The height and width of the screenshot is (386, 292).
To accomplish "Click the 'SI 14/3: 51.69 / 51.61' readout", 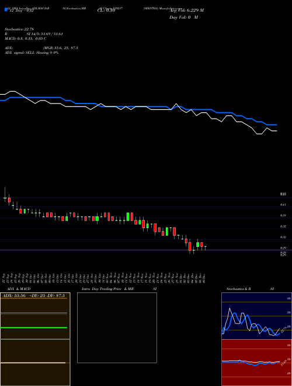I will point(45,34).
